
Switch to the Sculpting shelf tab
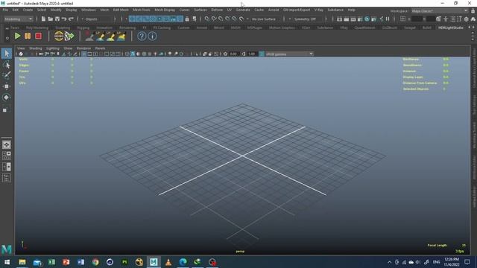tap(63, 28)
